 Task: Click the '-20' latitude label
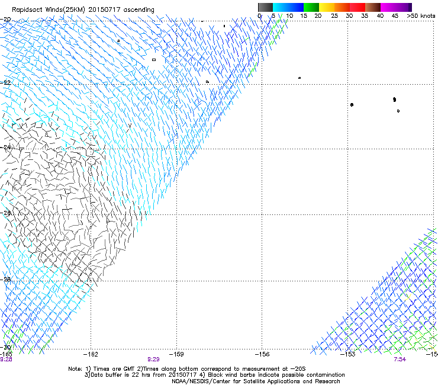(5, 20)
